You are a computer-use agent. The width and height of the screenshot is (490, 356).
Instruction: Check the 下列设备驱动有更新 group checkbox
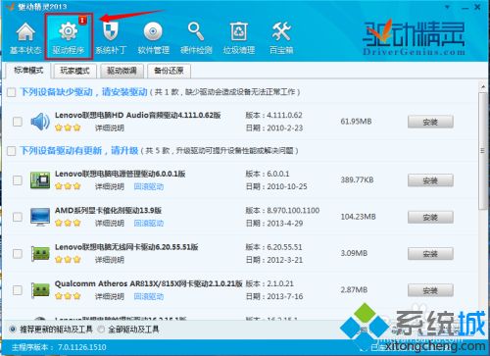(12, 151)
